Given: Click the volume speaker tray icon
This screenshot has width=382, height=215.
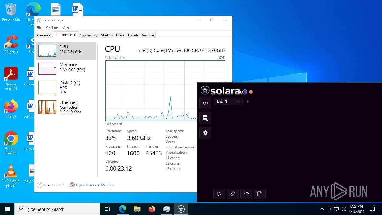Looking at the screenshot, I should (344, 209).
